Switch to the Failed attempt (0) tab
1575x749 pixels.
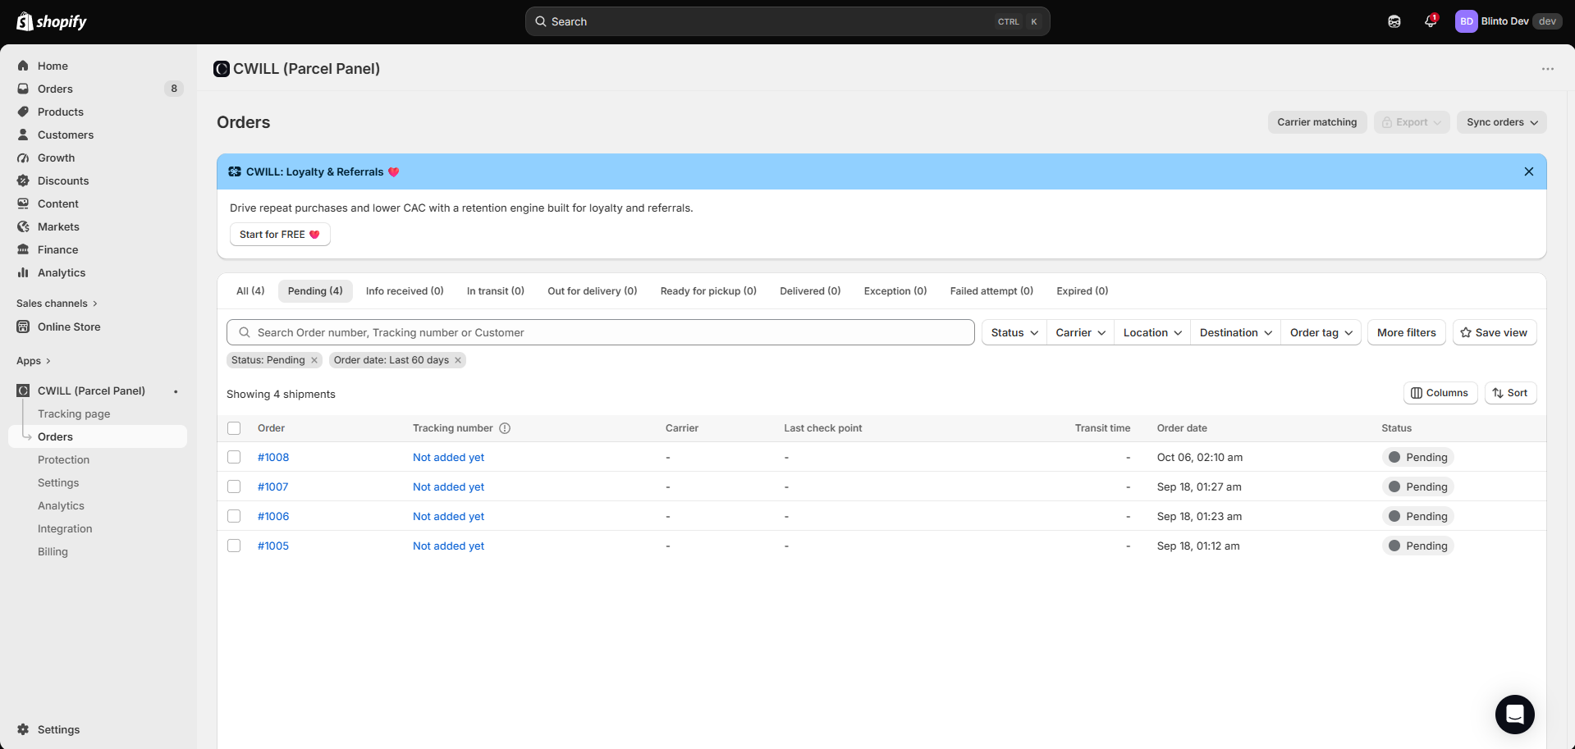991,291
